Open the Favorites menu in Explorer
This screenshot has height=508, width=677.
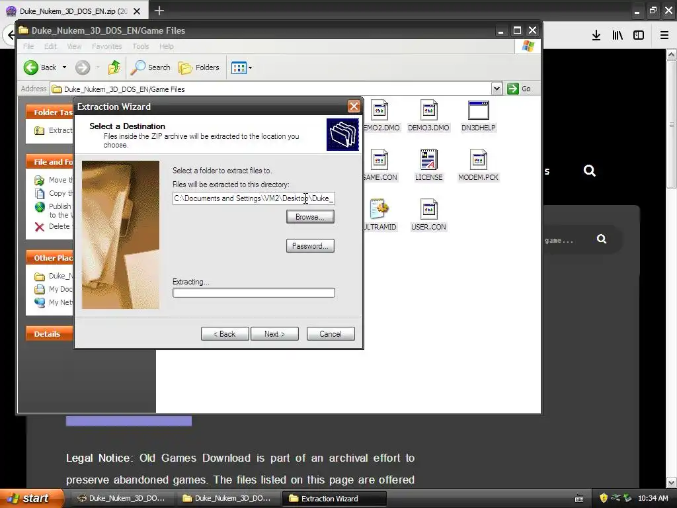coord(106,46)
